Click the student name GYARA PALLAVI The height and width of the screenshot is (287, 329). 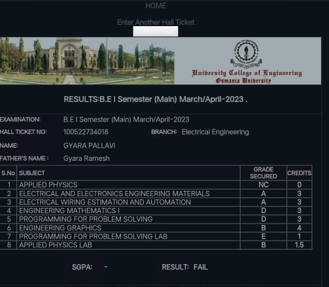click(x=89, y=146)
